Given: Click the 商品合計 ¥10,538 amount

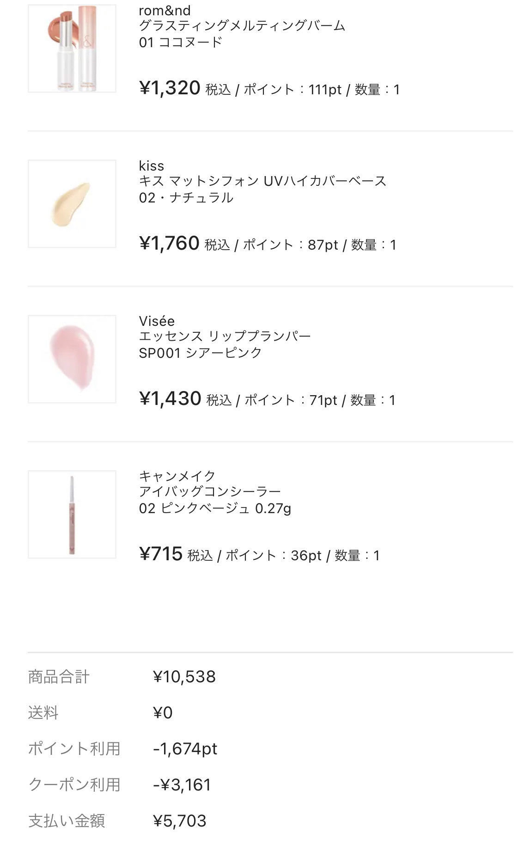Looking at the screenshot, I should tap(184, 677).
